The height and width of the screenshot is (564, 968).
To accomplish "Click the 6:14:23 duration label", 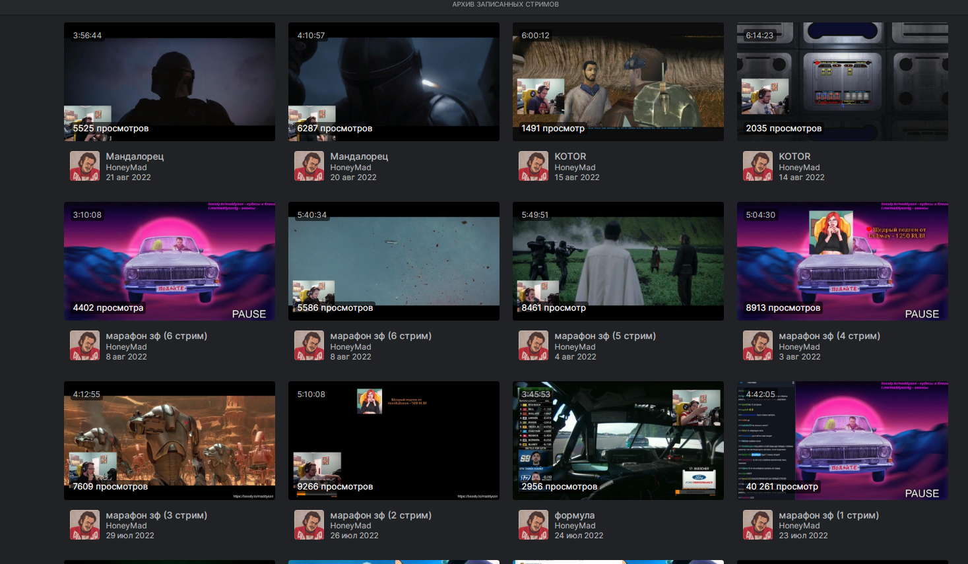I will [x=759, y=36].
